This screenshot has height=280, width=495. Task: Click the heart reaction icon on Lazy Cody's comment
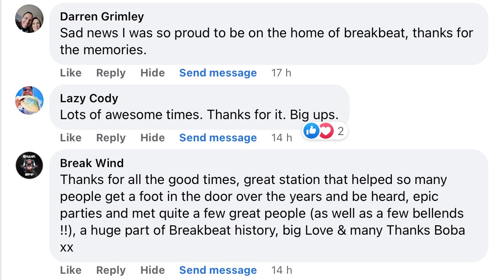[326, 131]
